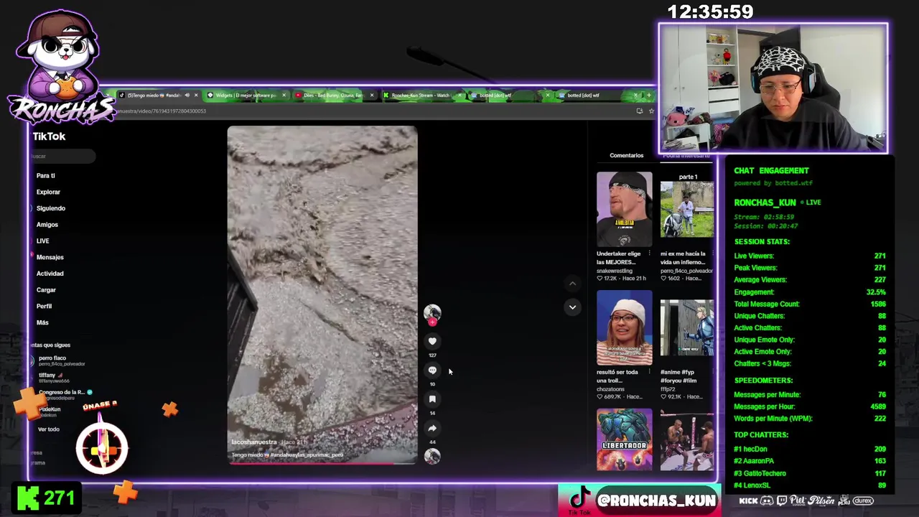Screen dimensions: 919x517
Task: Open the PixieKun followed account
Action: pyautogui.click(x=49, y=411)
